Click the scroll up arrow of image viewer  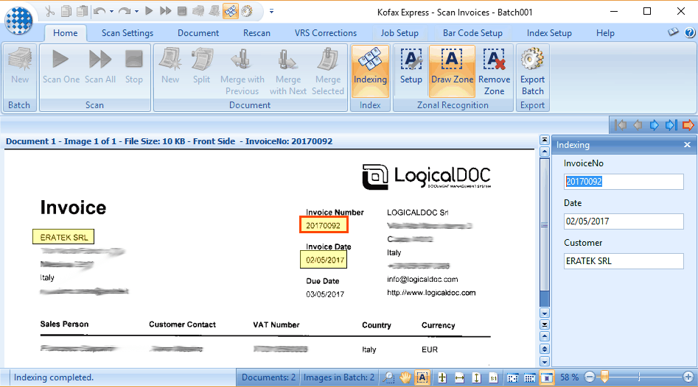(545, 152)
